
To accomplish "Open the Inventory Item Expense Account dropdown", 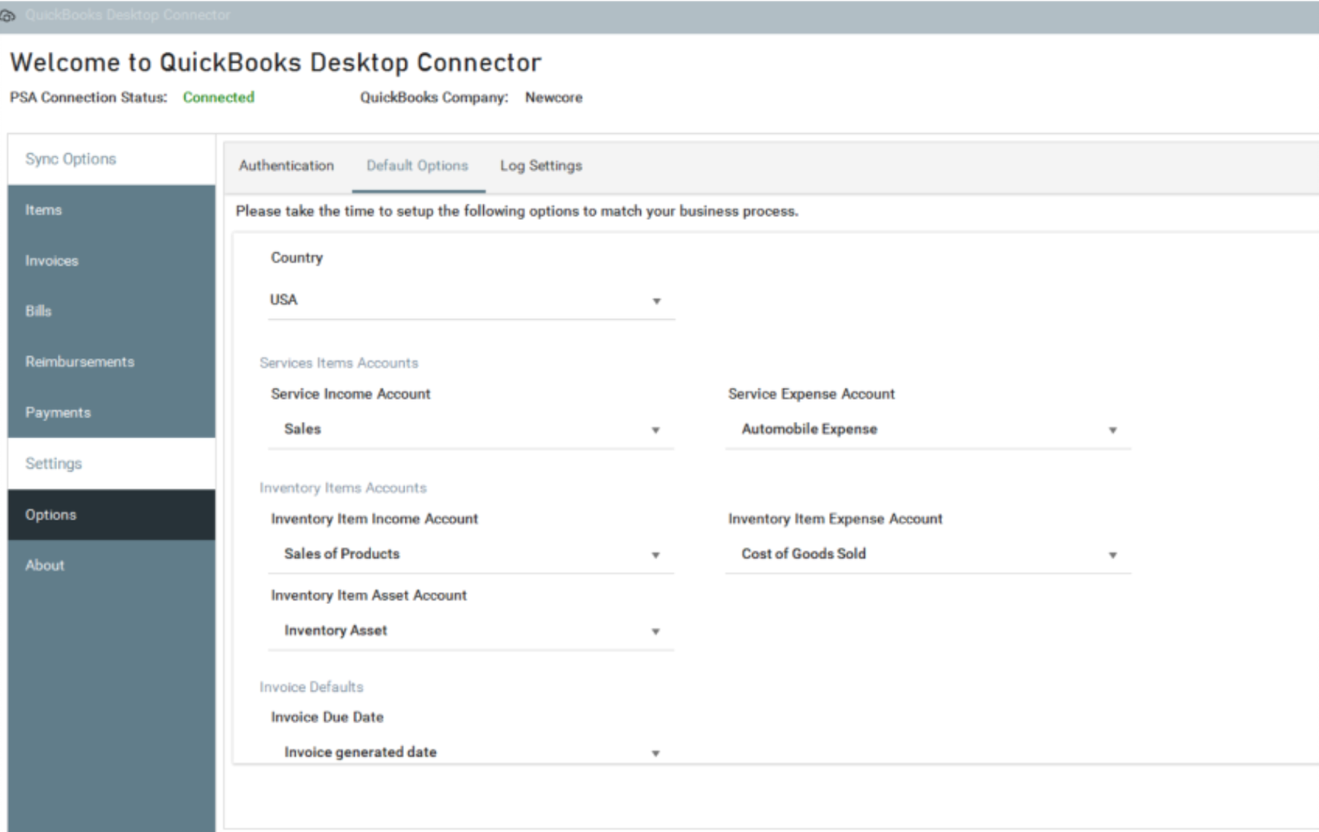I will (x=928, y=554).
